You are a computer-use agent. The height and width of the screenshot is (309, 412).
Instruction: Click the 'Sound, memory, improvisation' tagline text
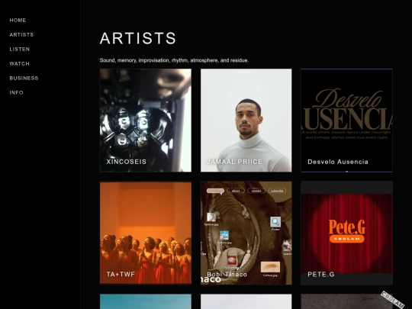174,60
